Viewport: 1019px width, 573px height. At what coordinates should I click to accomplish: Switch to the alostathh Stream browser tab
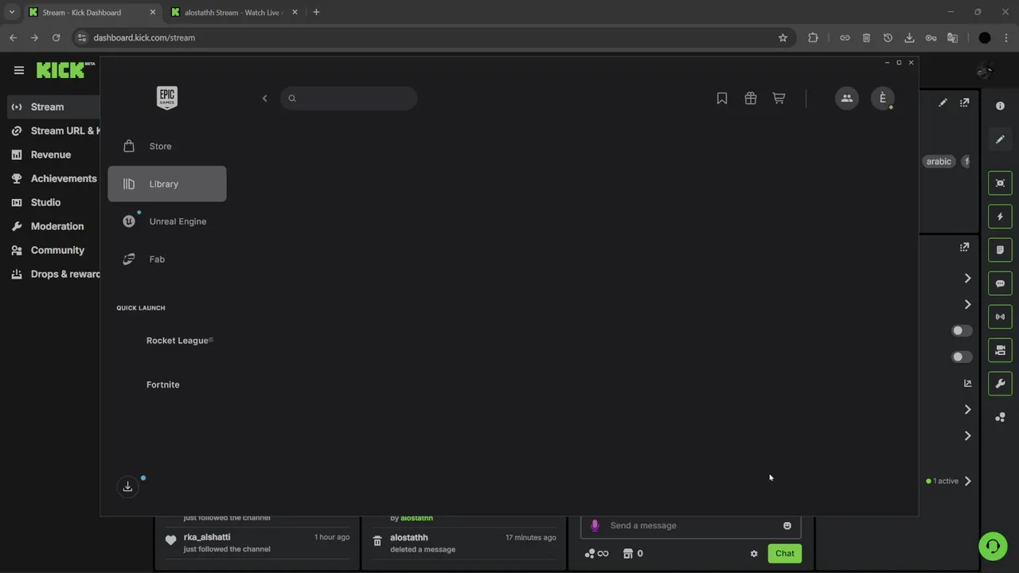[233, 12]
